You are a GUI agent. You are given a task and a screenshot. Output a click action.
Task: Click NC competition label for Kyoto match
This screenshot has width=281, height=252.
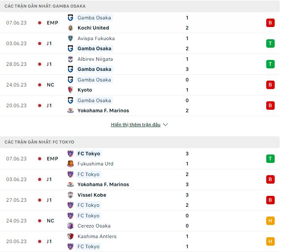tap(51, 85)
